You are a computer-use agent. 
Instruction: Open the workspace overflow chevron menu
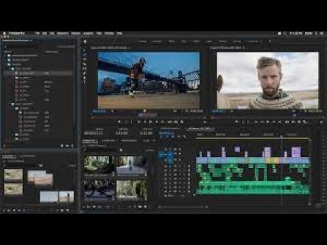(x=270, y=42)
